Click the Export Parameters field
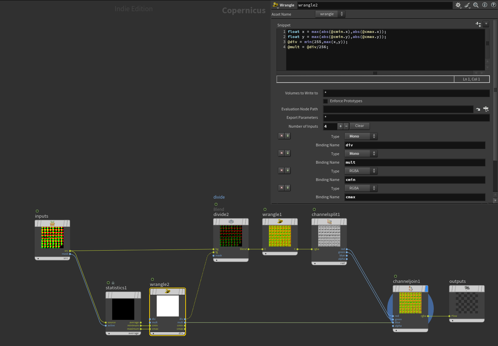 (406, 117)
